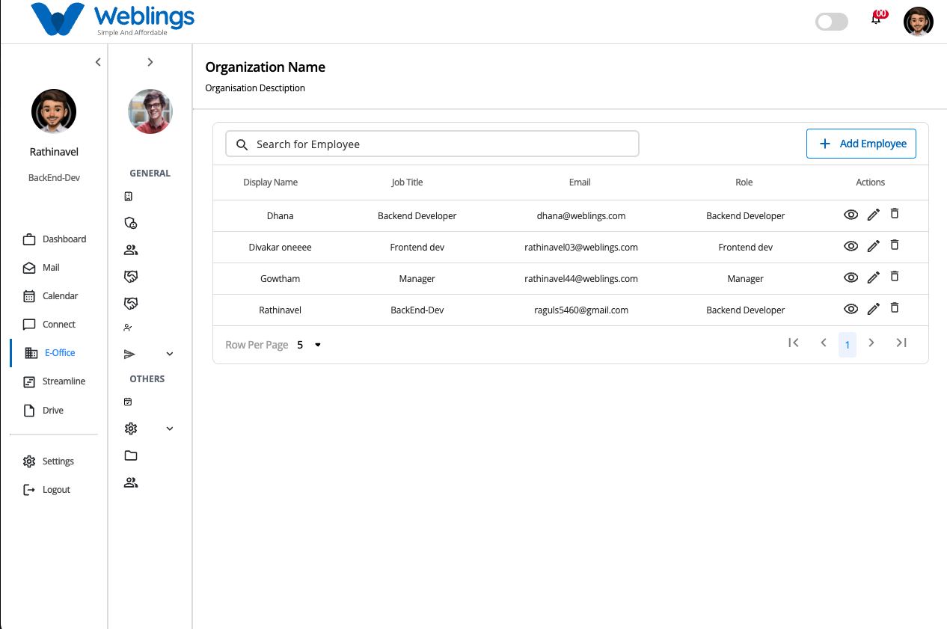Open Drive in the sidebar
Image resolution: width=947 pixels, height=629 pixels.
pos(43,411)
